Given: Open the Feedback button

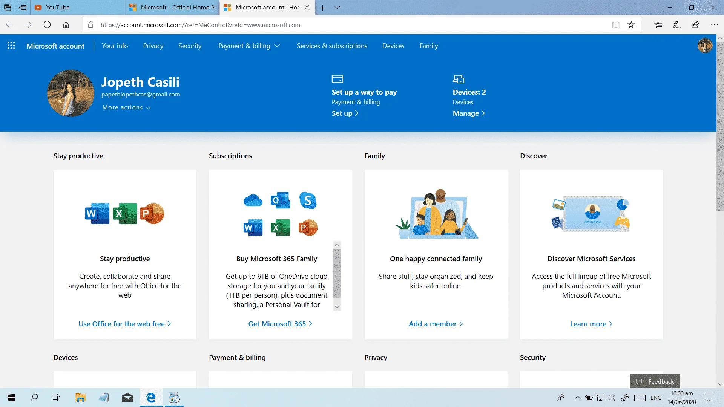Looking at the screenshot, I should [655, 381].
